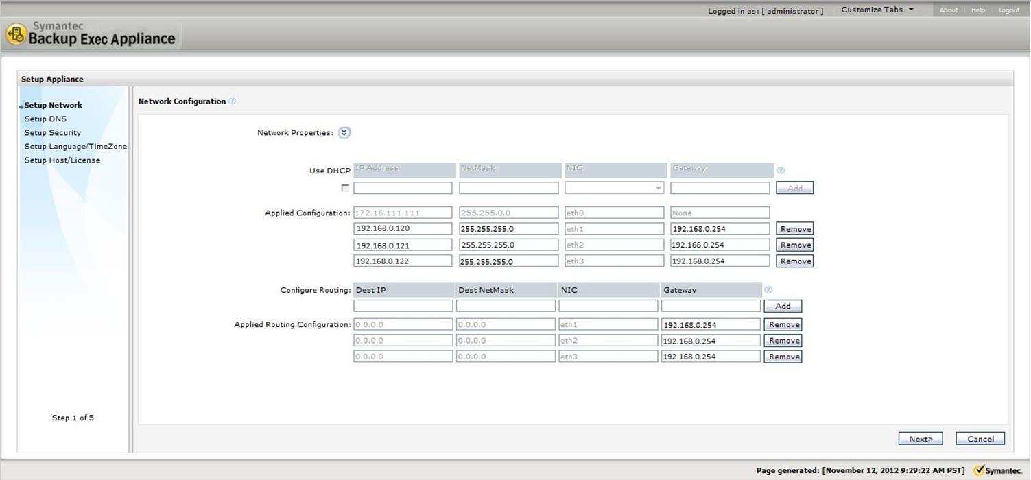Remove the eth3 routing configuration

[x=783, y=357]
